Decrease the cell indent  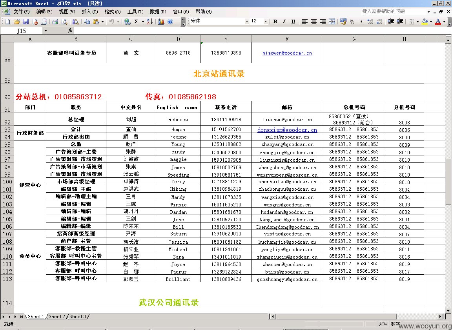(x=391, y=22)
